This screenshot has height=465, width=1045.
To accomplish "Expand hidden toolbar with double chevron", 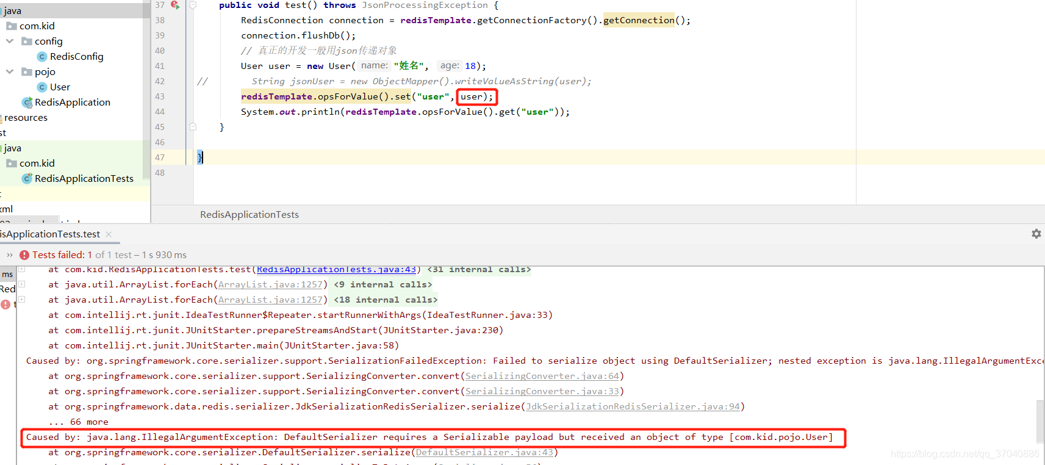I will [x=10, y=255].
